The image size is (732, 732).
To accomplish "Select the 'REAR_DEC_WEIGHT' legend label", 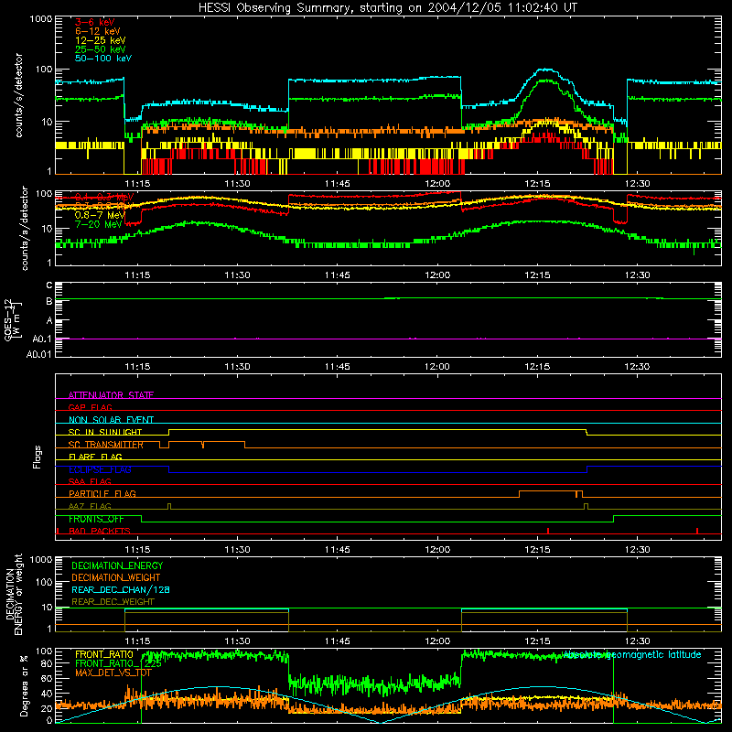I will (113, 602).
